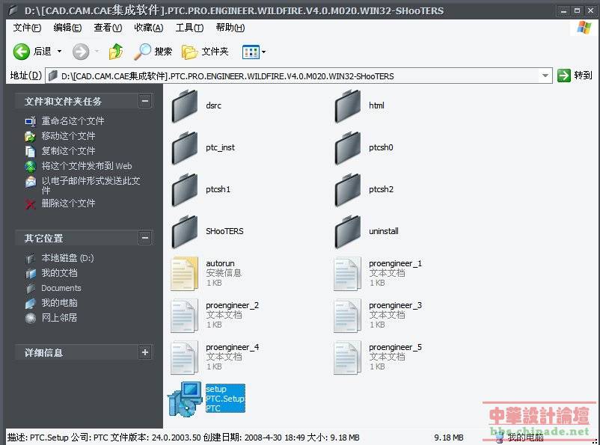
Task: Open the Documents location link
Action: [x=61, y=288]
